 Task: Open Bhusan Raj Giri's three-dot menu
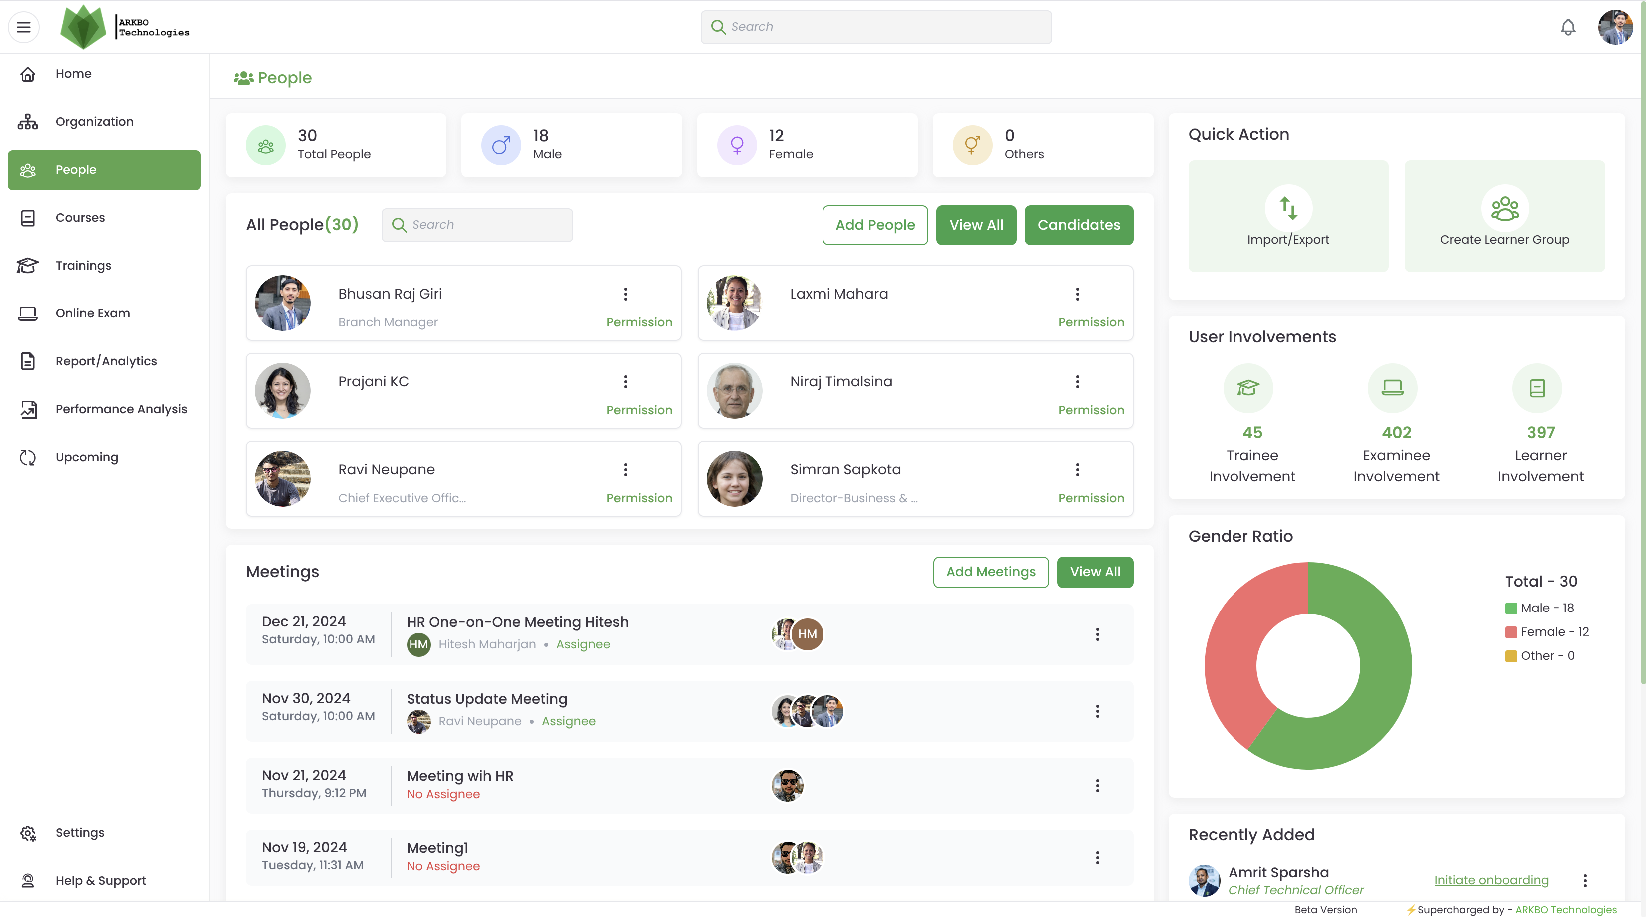(626, 294)
